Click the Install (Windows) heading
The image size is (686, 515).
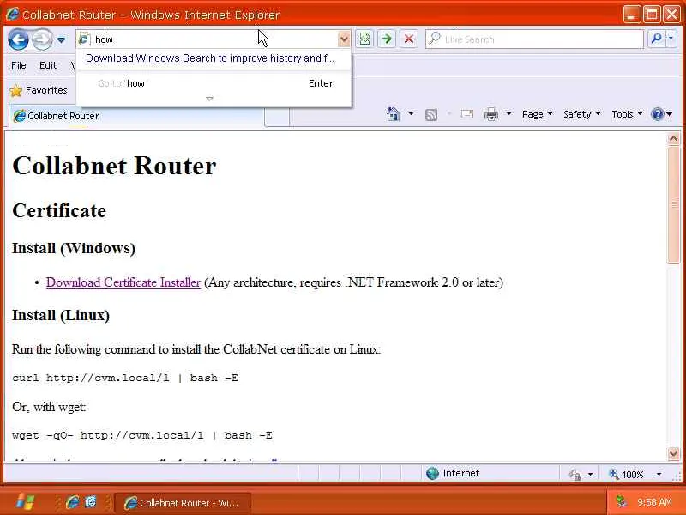[74, 248]
